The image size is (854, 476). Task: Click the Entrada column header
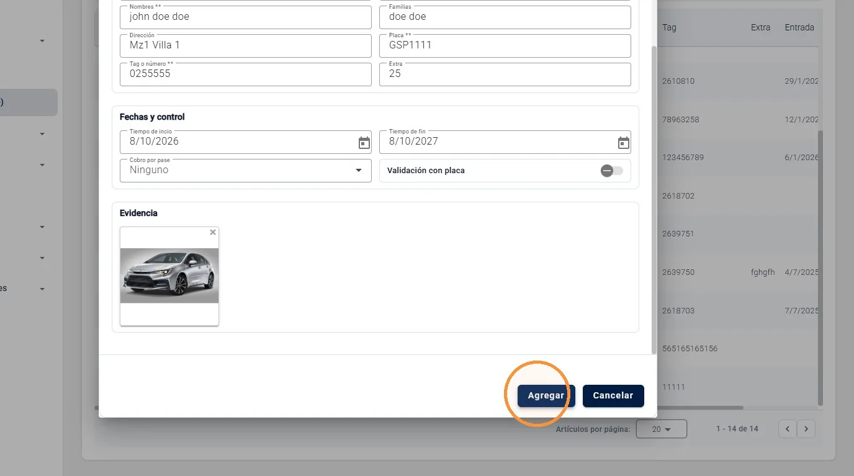click(x=799, y=27)
